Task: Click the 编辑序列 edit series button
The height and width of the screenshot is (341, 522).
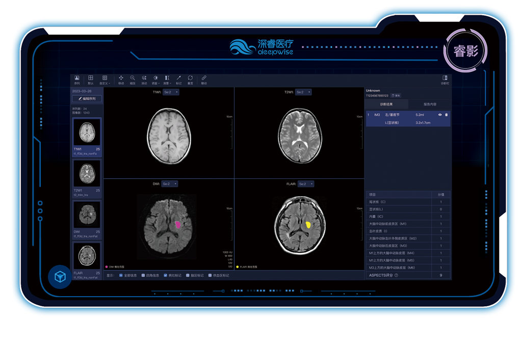Action: tap(87, 99)
